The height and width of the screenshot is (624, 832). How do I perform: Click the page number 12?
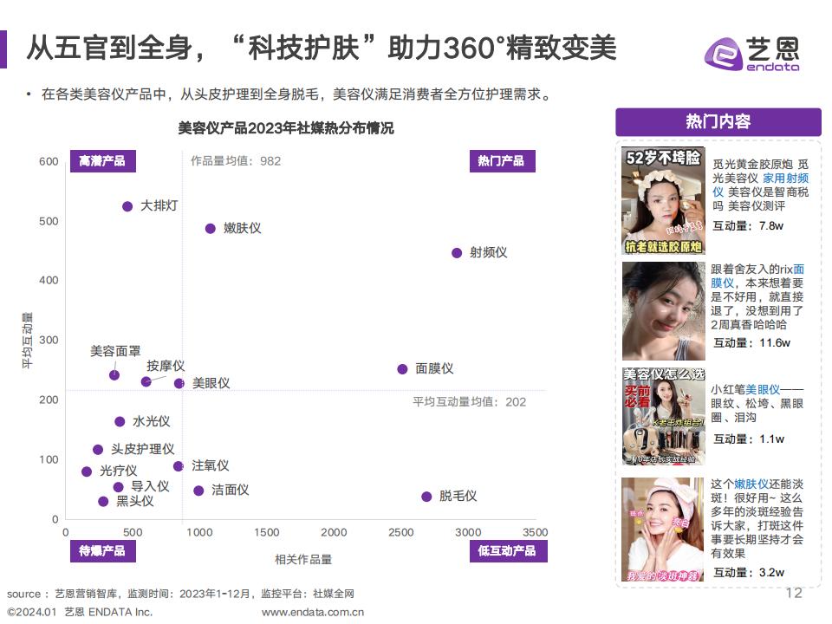(793, 593)
